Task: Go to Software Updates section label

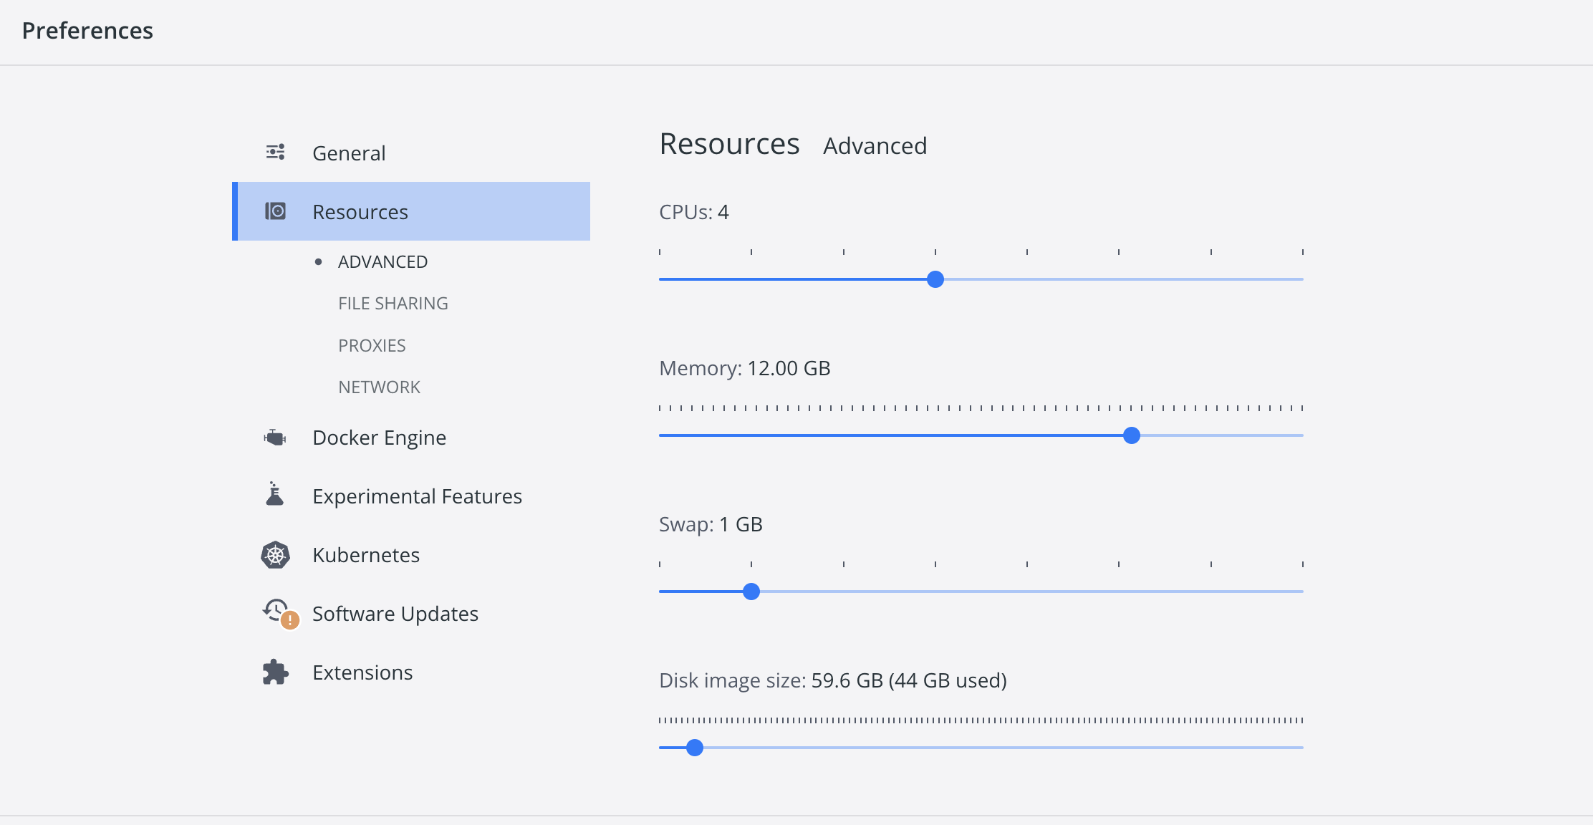Action: click(x=395, y=614)
